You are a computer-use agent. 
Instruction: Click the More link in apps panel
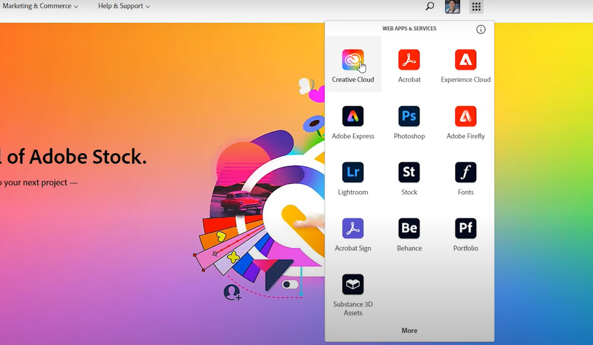point(409,330)
